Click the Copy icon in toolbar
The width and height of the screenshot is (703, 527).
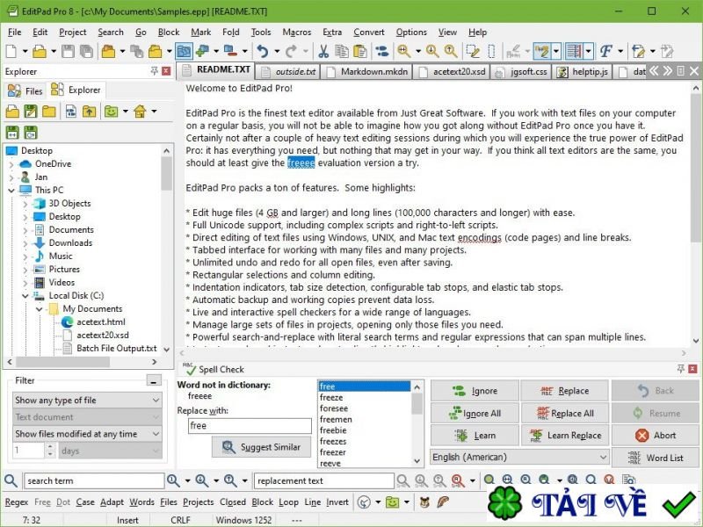[x=342, y=51]
